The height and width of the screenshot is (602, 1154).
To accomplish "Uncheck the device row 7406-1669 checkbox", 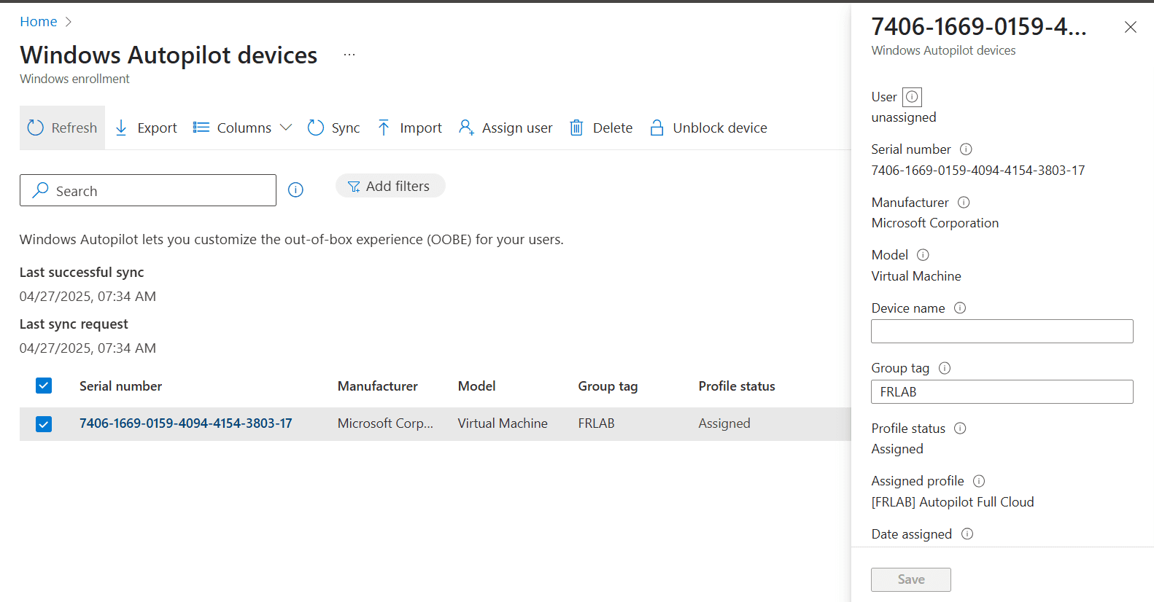I will pyautogui.click(x=44, y=423).
